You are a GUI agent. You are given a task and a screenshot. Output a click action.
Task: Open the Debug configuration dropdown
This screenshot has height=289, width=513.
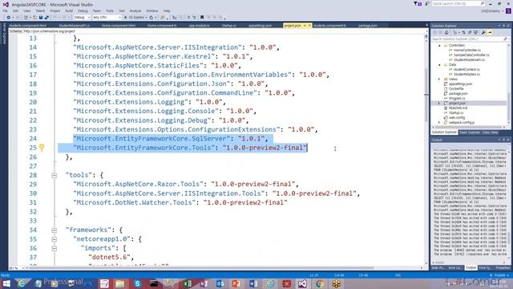[82, 18]
